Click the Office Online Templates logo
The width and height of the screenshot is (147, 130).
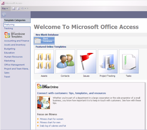coord(15,35)
